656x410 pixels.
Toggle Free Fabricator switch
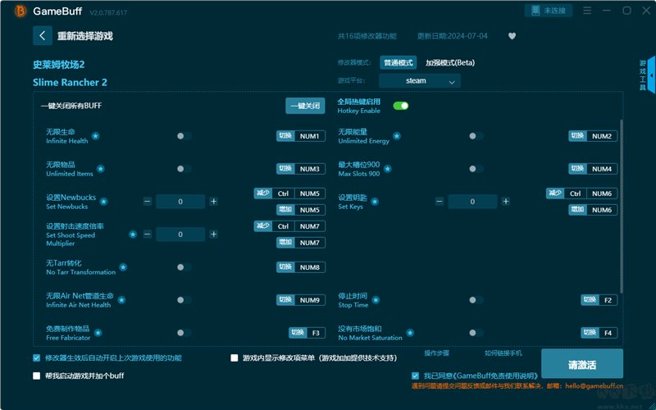click(x=184, y=333)
